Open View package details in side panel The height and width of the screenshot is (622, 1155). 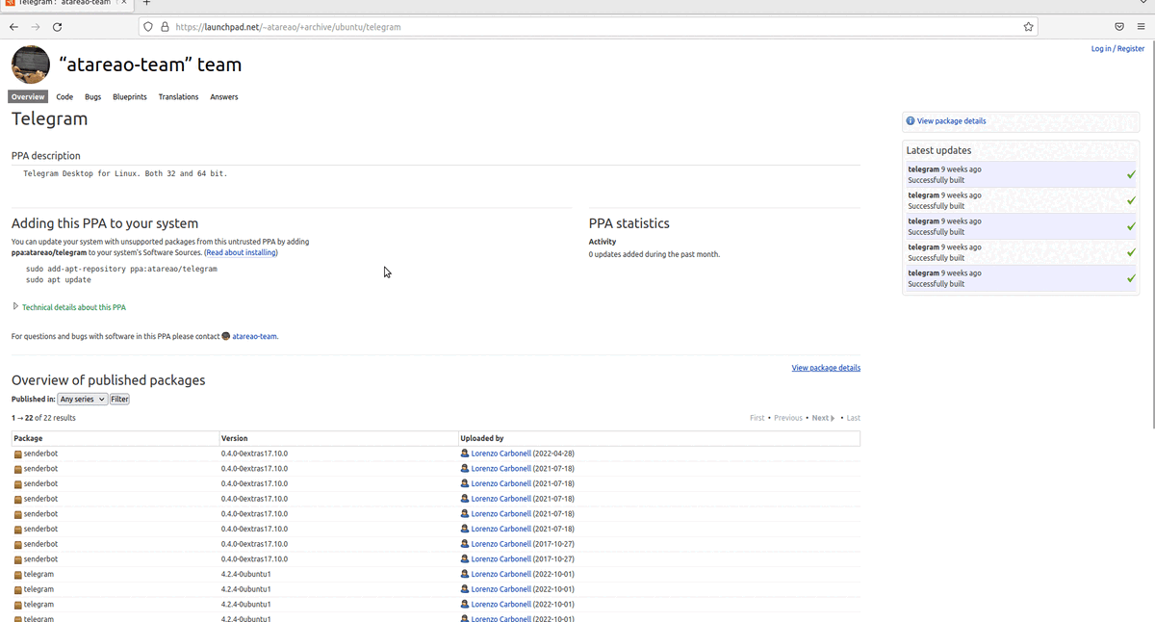point(951,121)
